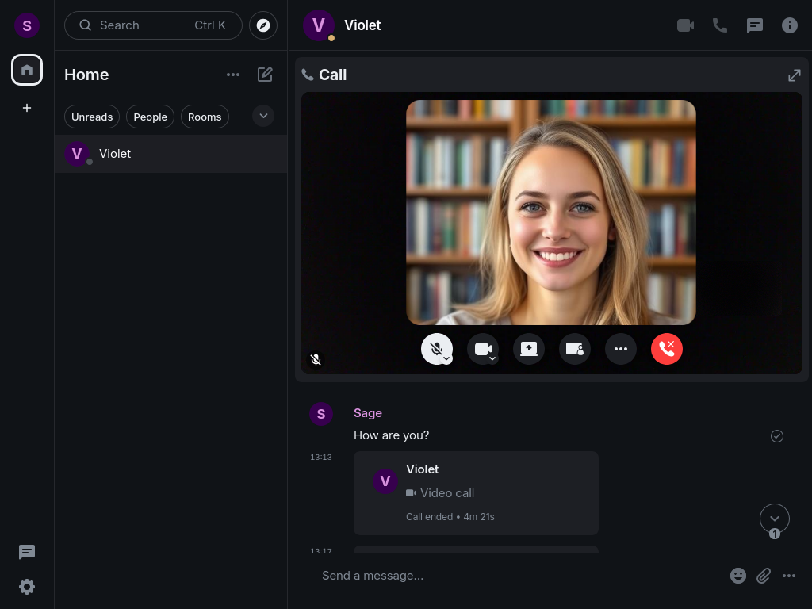This screenshot has width=812, height=609.
Task: Open the microphone device dropdown
Action: [446, 359]
